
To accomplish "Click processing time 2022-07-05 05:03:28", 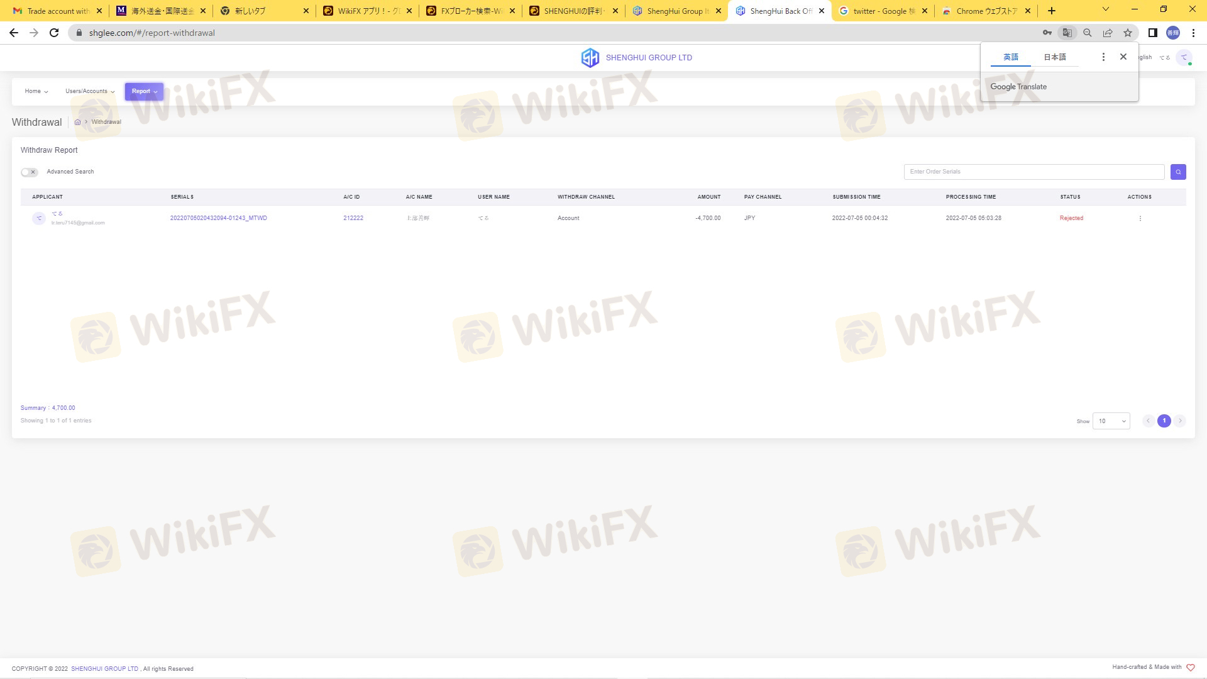I will (x=974, y=218).
